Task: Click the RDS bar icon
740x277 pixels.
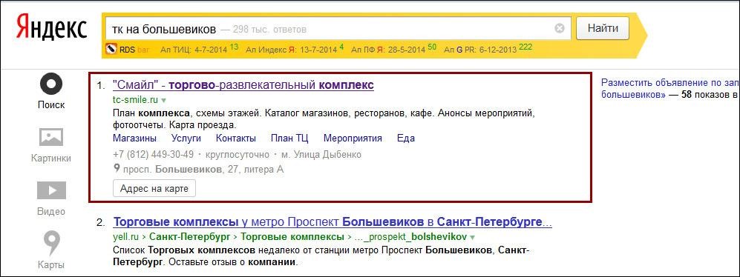Action: coord(111,49)
